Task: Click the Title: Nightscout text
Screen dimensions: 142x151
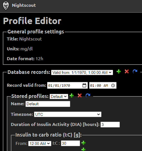Action: [x=24, y=39]
